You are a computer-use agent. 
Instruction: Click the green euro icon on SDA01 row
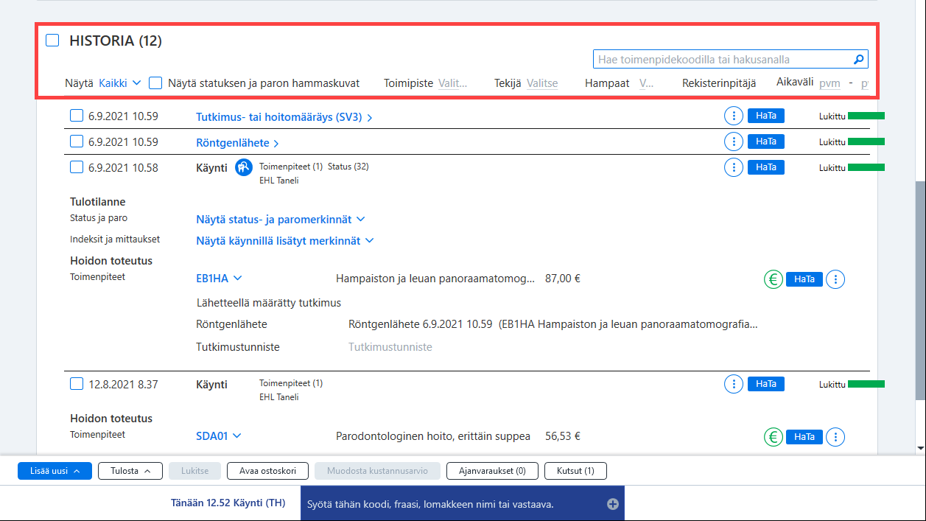point(773,437)
